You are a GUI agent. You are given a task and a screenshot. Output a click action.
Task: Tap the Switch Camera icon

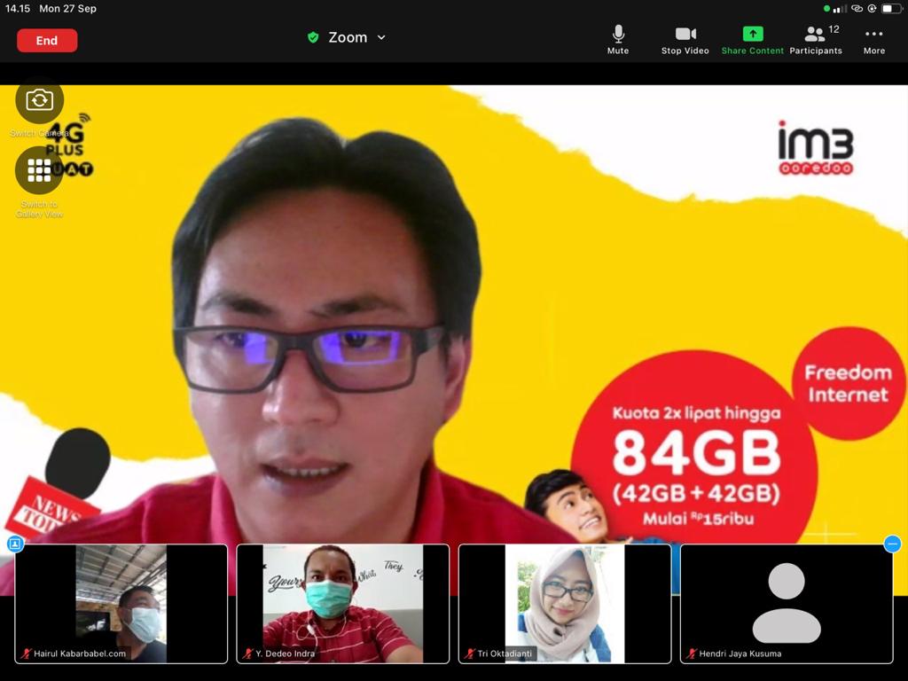click(x=39, y=100)
